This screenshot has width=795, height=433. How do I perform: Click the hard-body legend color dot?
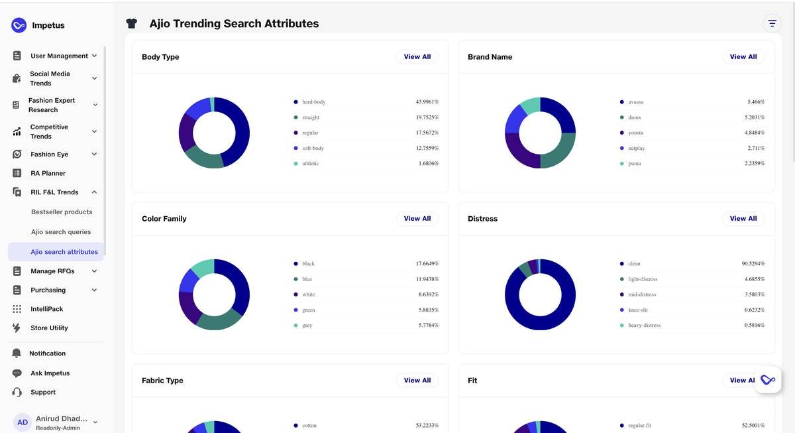tap(295, 102)
